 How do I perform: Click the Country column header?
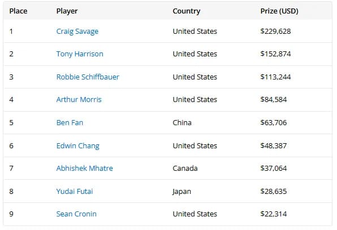click(187, 11)
